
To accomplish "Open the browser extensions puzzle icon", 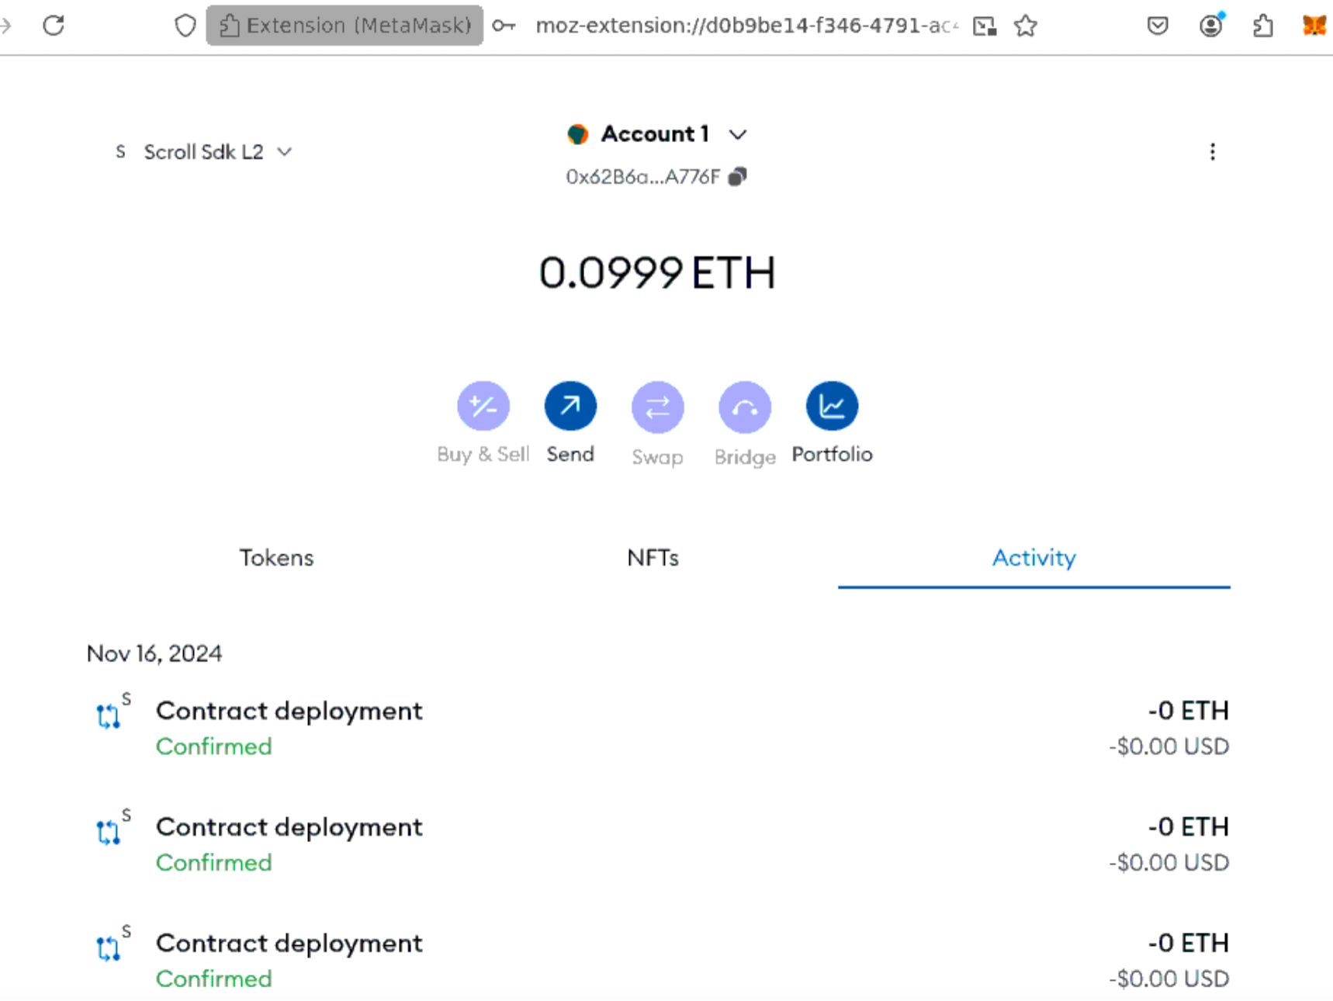I will pos(1263,26).
